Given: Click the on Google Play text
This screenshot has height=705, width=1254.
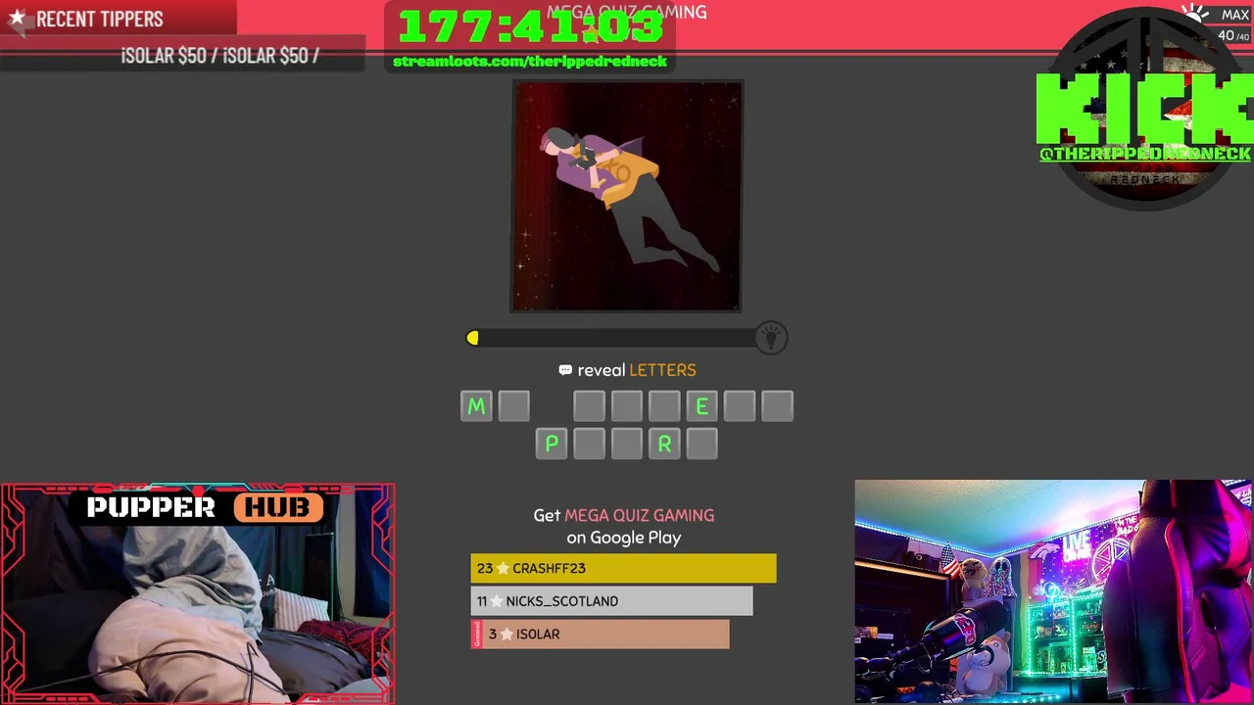Looking at the screenshot, I should tap(623, 538).
